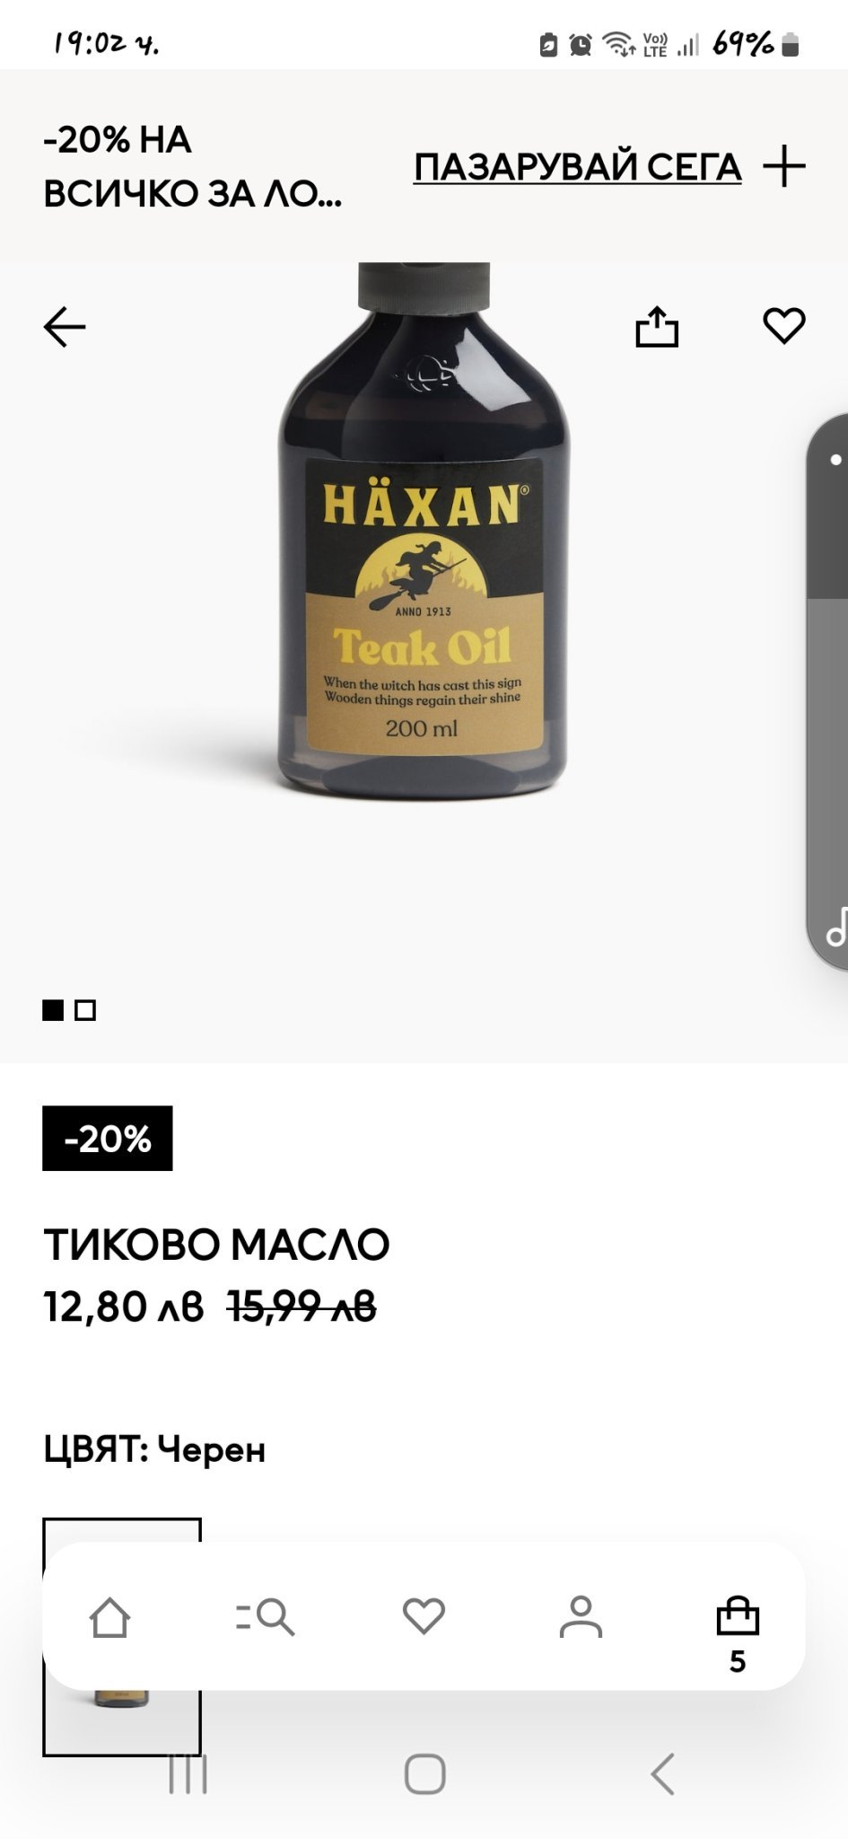Open the account profile icon
The width and height of the screenshot is (848, 1839).
click(581, 1616)
